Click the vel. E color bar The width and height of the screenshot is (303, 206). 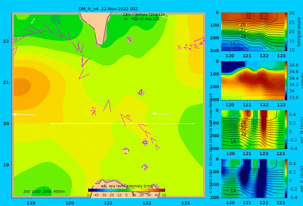point(286,178)
